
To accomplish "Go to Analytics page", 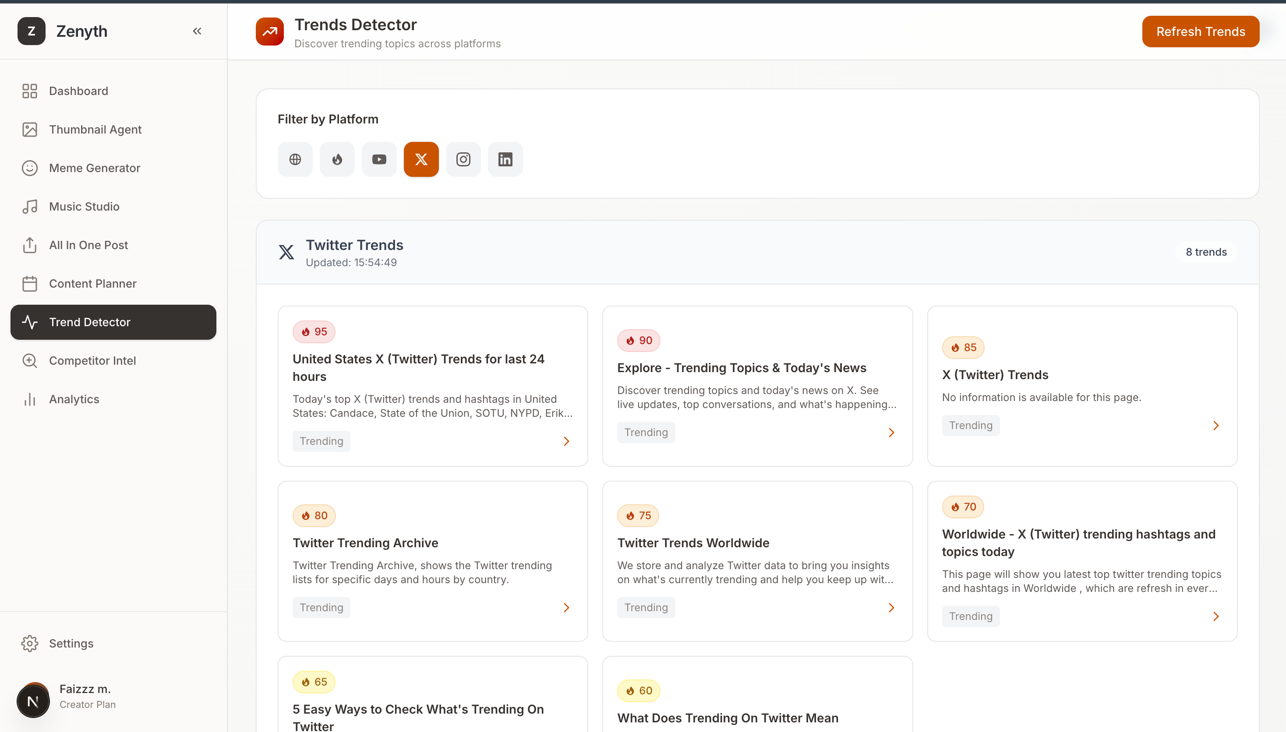I will pos(113,399).
